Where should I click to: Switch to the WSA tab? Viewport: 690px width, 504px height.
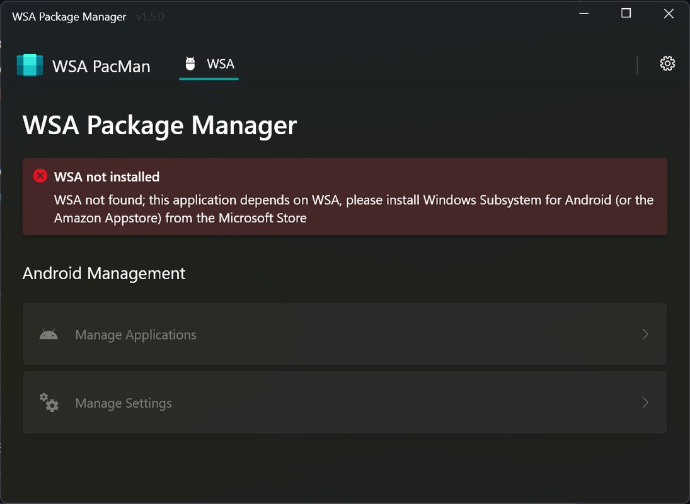tap(209, 65)
